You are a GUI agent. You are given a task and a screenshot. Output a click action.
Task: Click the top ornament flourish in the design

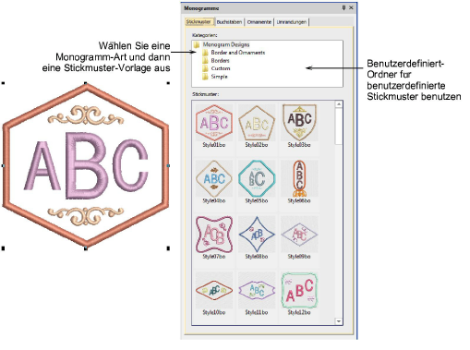point(86,115)
